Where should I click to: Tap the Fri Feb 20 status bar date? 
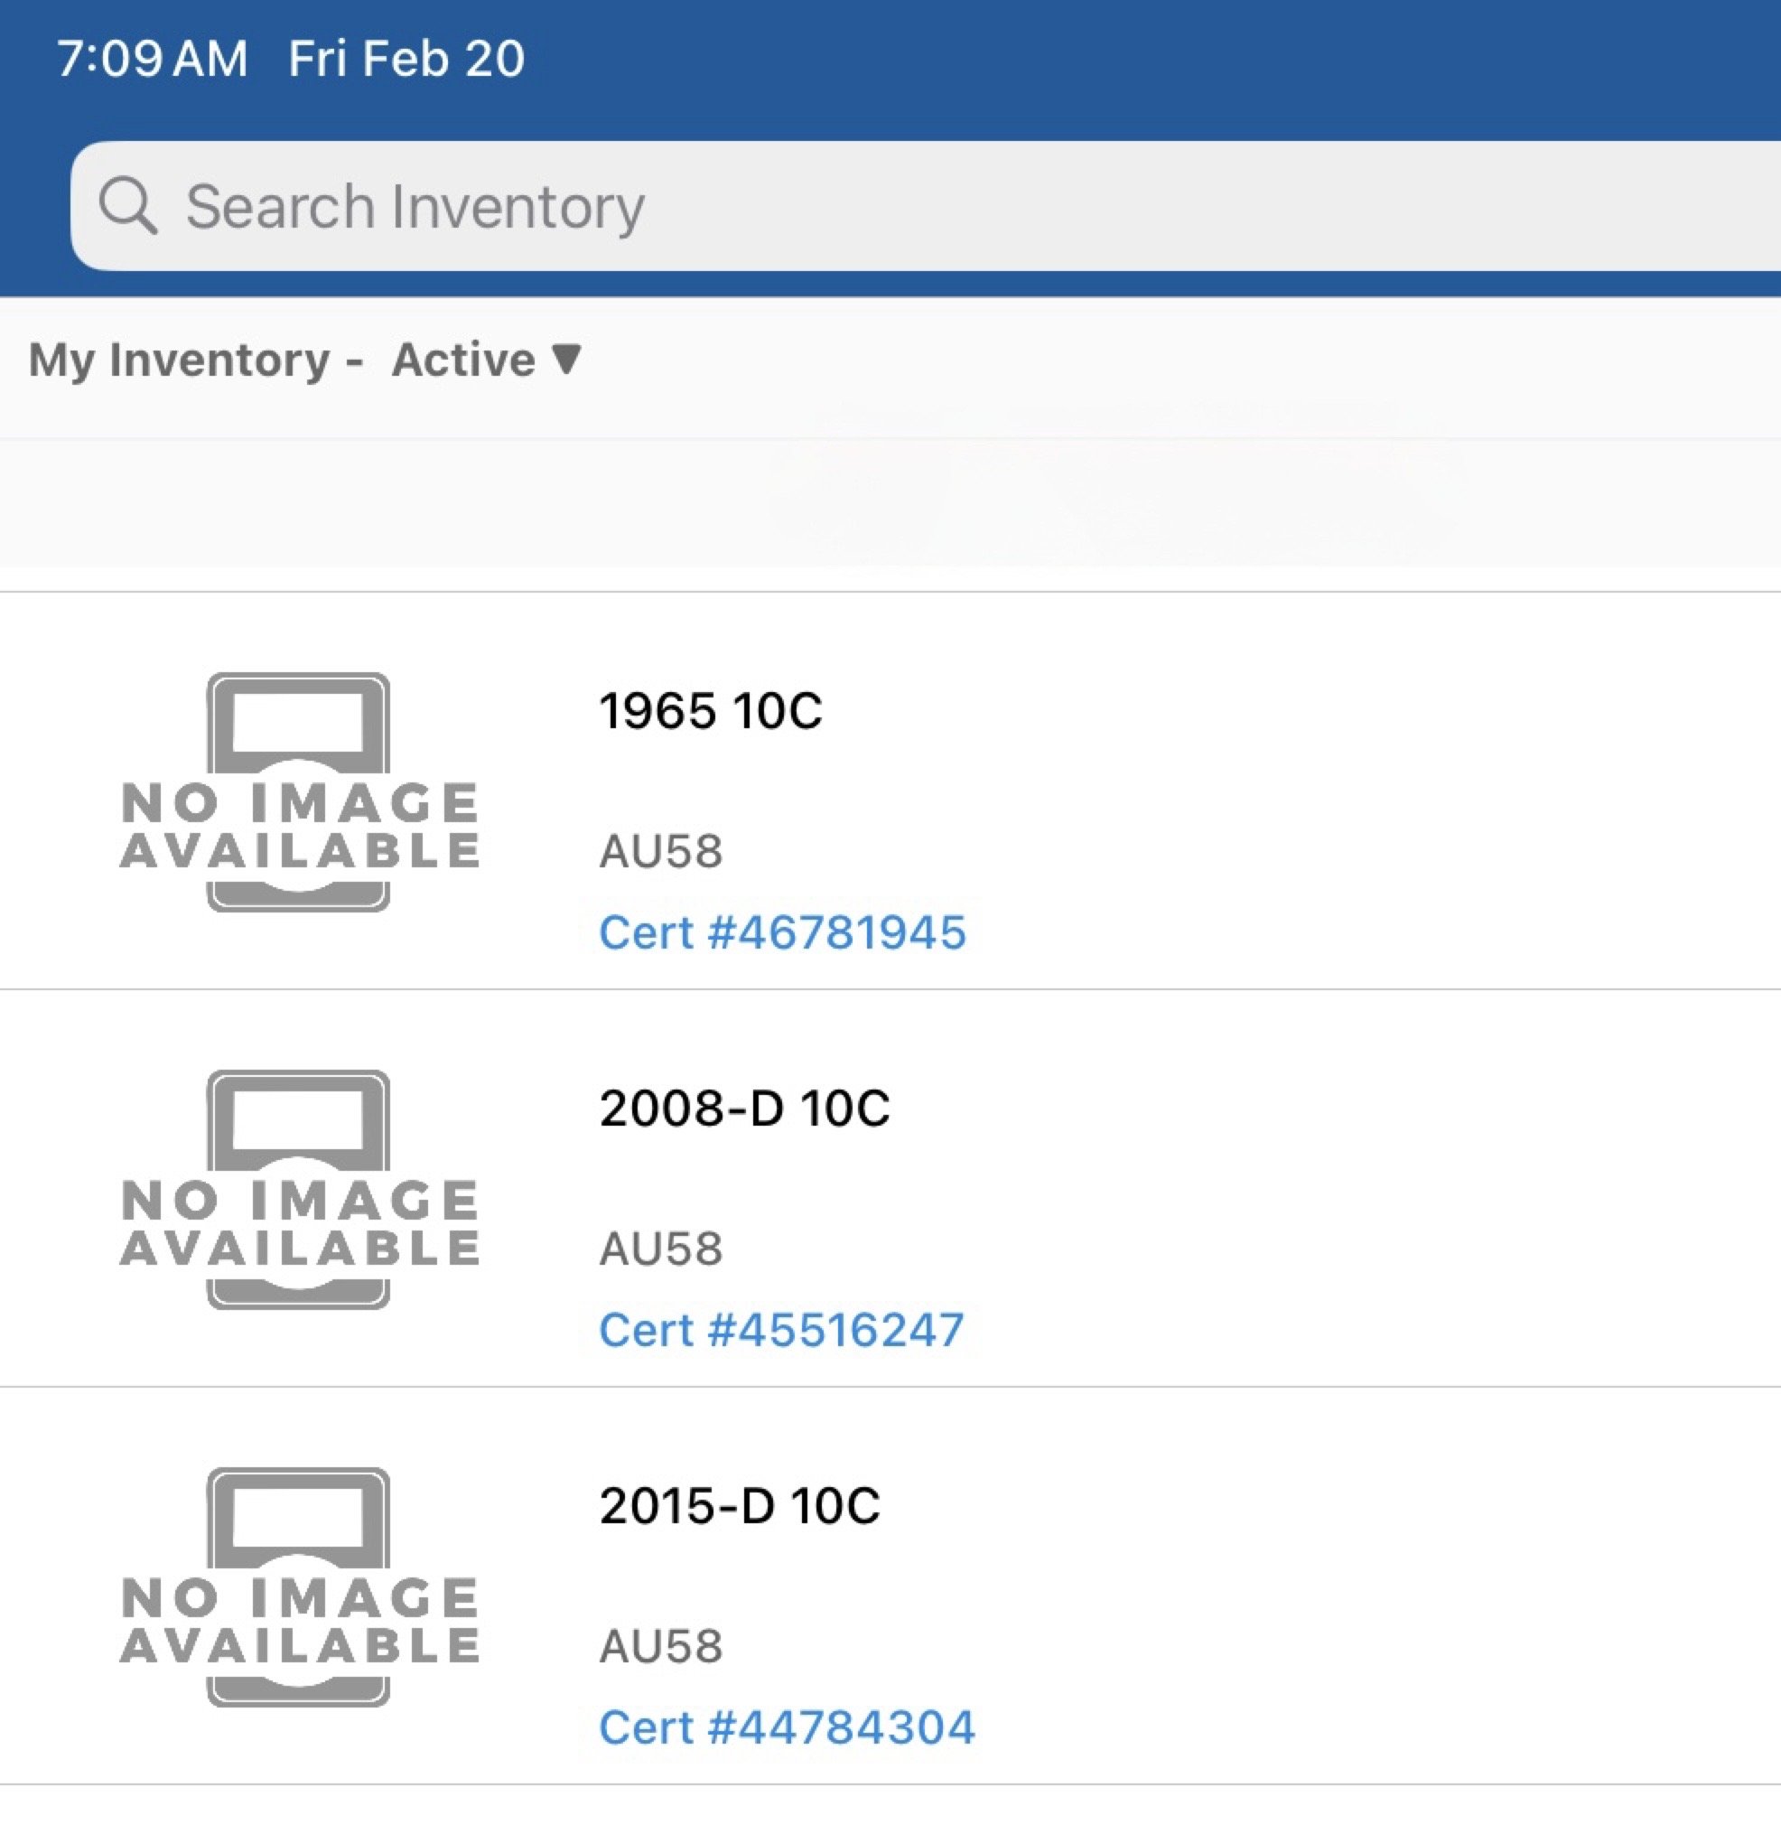(406, 58)
